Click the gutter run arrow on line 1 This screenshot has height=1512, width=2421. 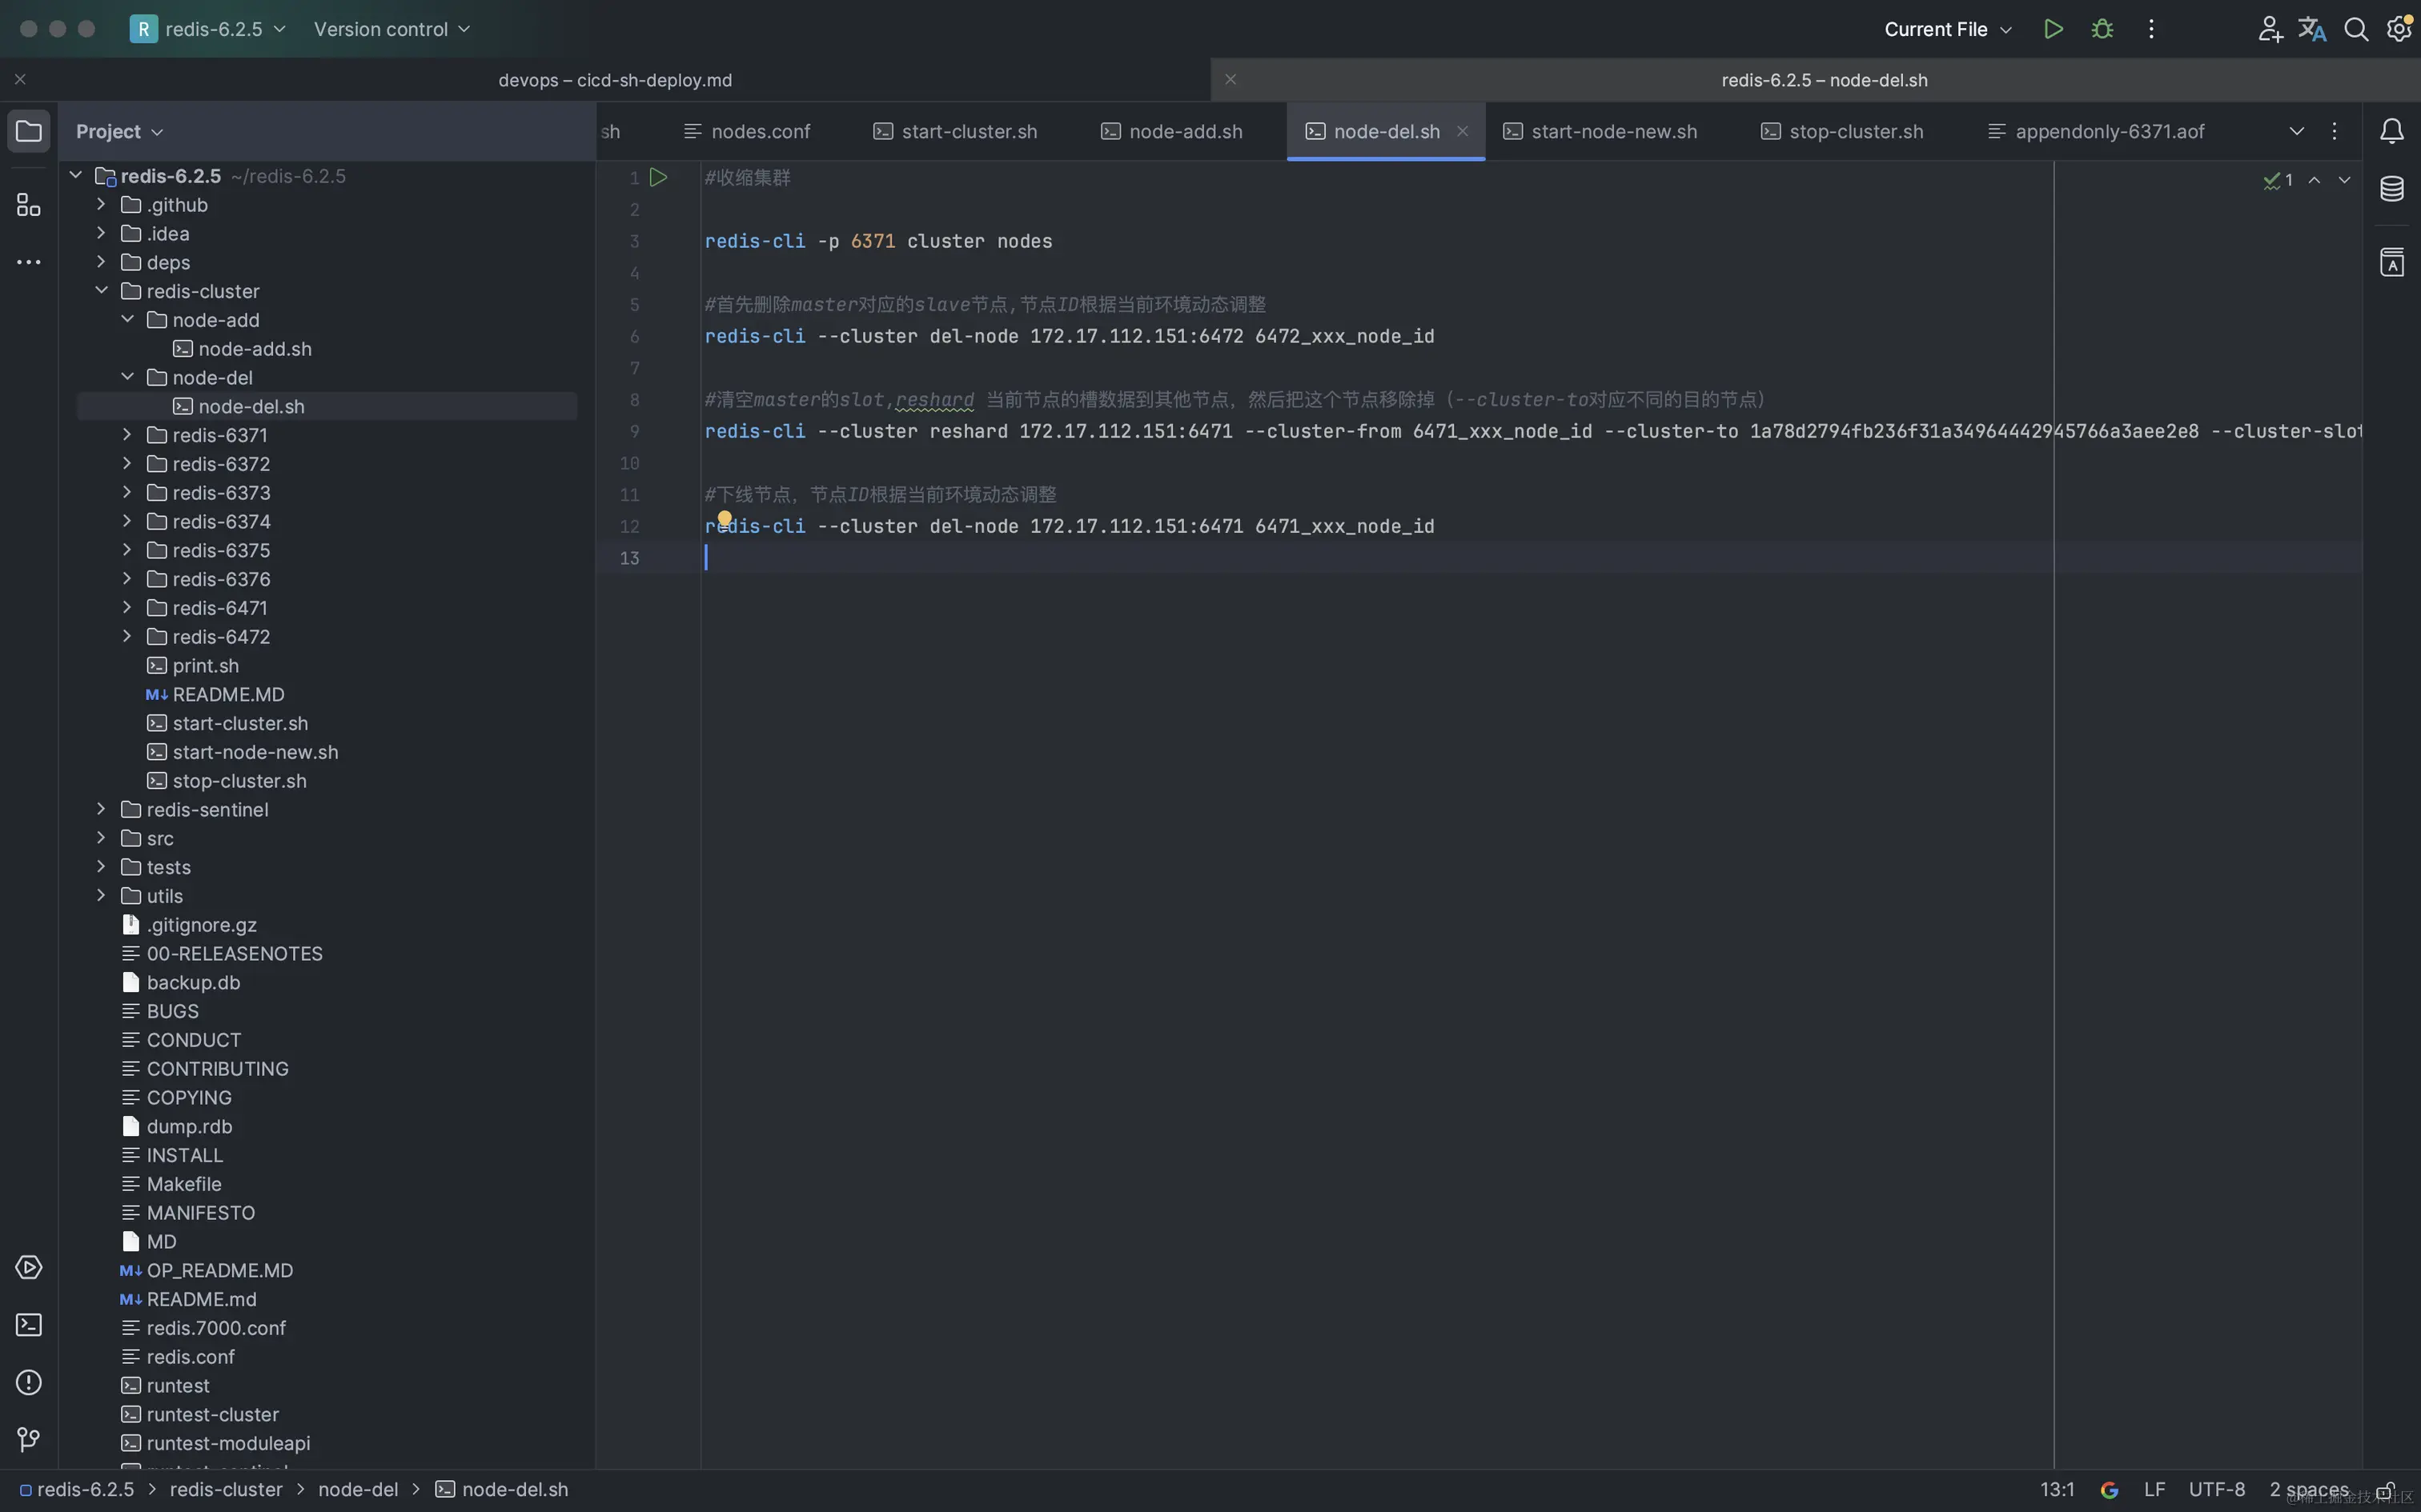pos(658,177)
